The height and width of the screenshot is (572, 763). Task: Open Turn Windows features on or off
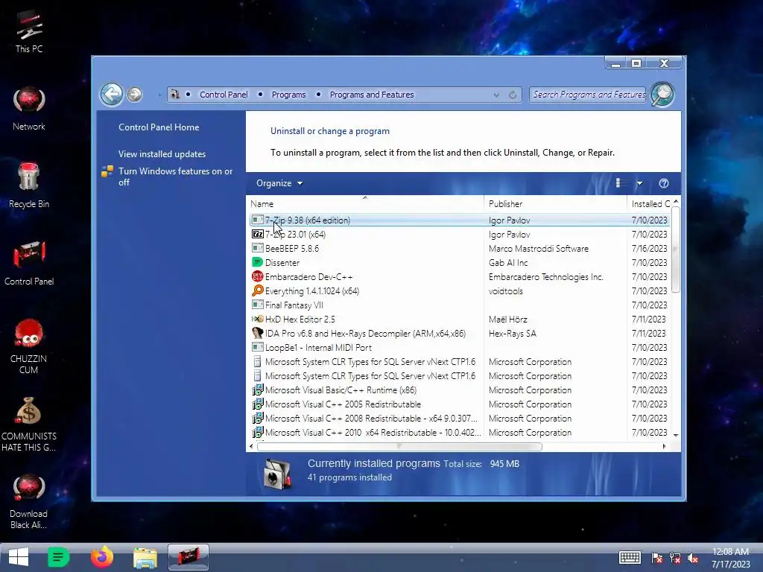pos(175,177)
